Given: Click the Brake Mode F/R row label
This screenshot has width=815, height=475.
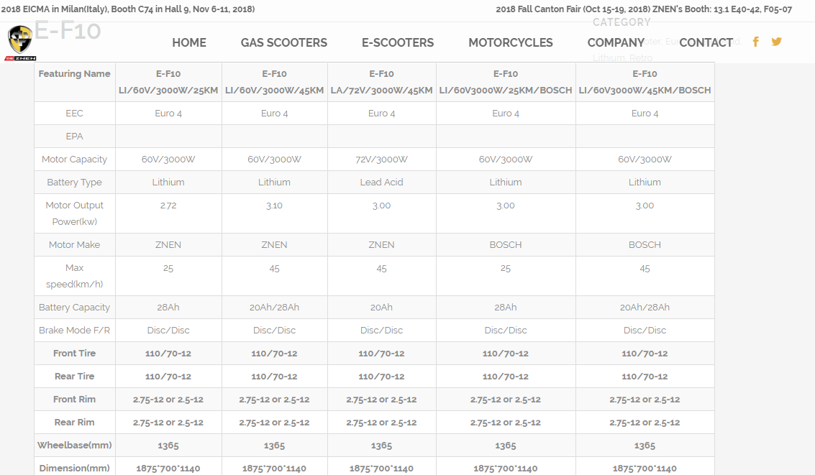Looking at the screenshot, I should click(x=74, y=331).
